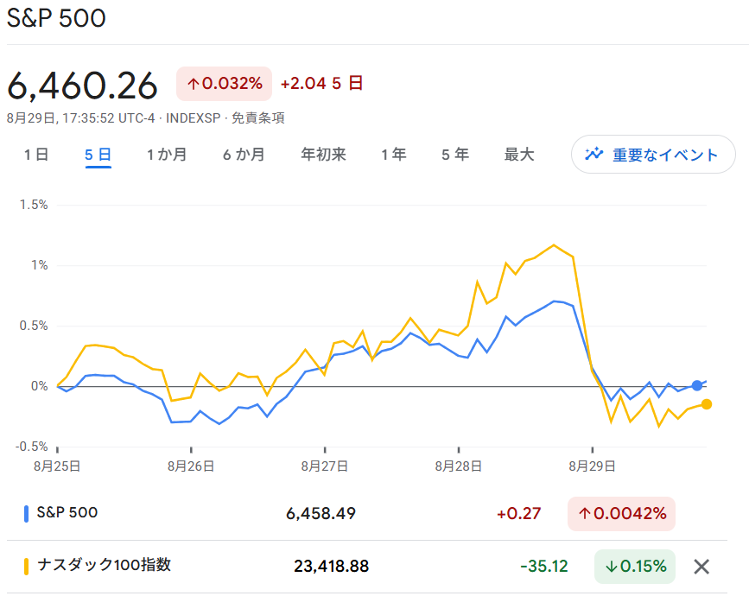The height and width of the screenshot is (596, 749).
Task: Show the 5年 range tab
Action: pos(455,155)
